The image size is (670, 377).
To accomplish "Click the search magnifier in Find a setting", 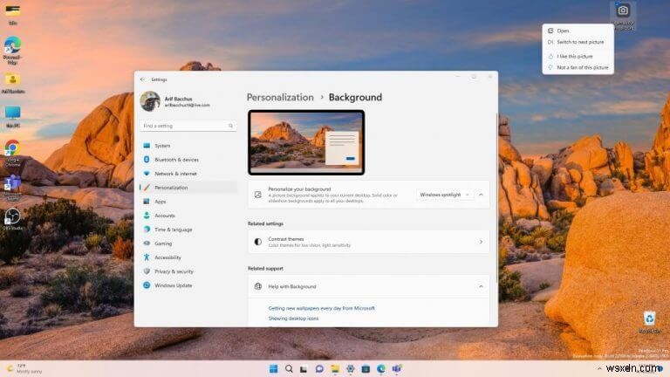I will click(230, 126).
